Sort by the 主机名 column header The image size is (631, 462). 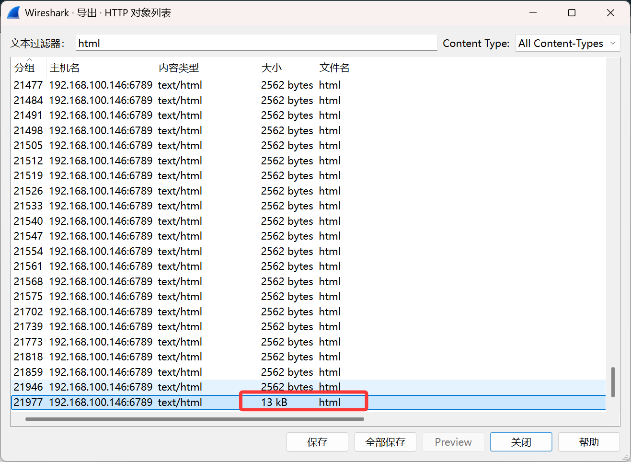coord(101,68)
